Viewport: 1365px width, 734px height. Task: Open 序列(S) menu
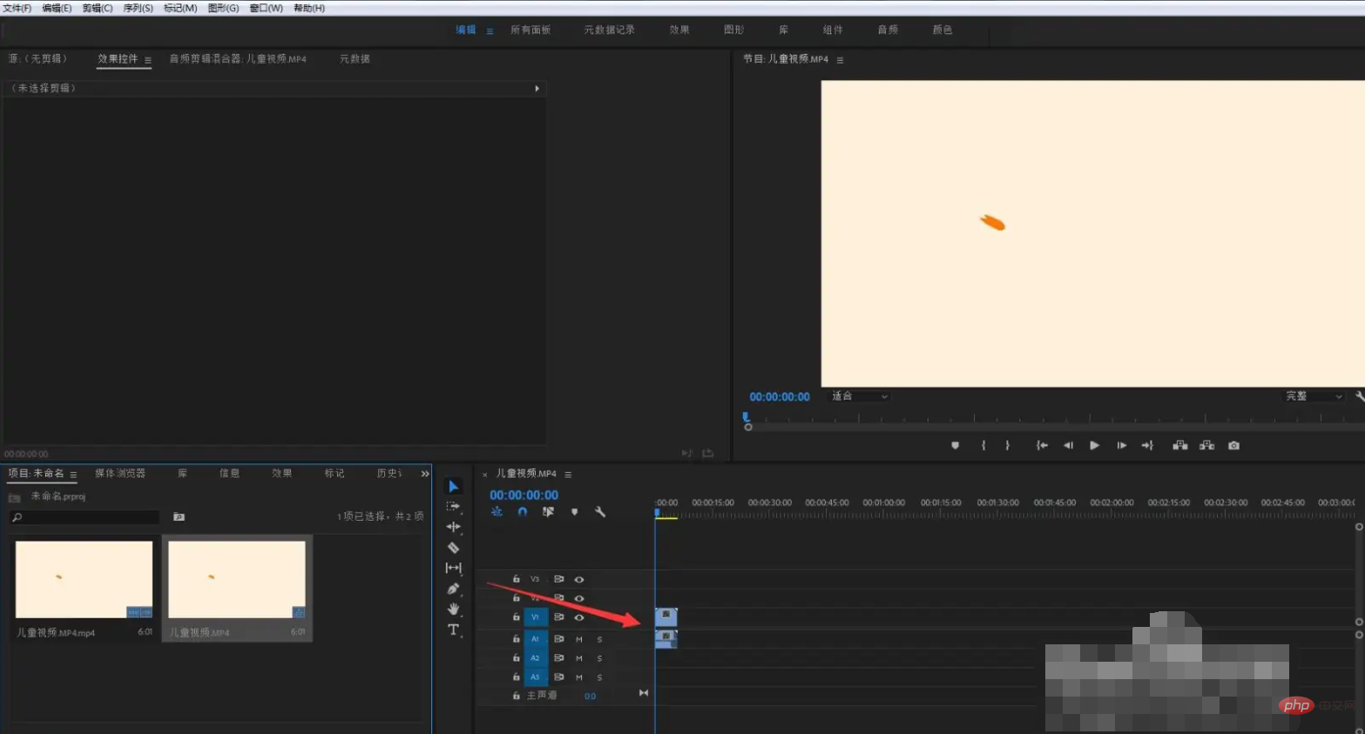tap(138, 8)
